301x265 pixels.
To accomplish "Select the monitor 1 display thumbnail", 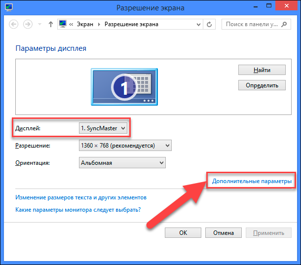I will click(124, 86).
